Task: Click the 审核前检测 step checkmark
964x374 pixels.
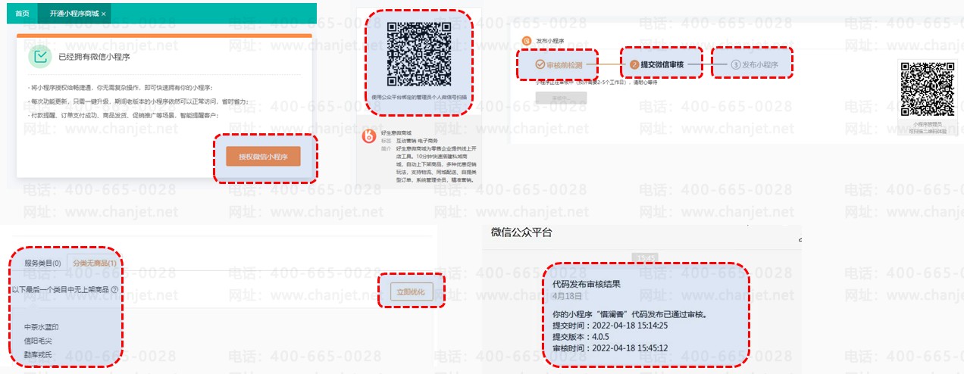Action: [x=540, y=65]
